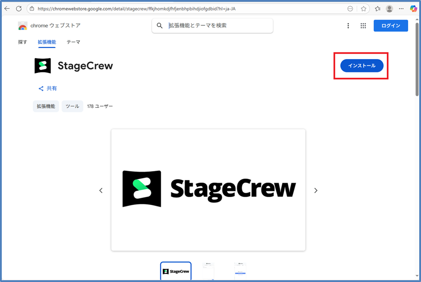Switch to the テーマ tab
This screenshot has height=282, width=421.
click(x=73, y=42)
